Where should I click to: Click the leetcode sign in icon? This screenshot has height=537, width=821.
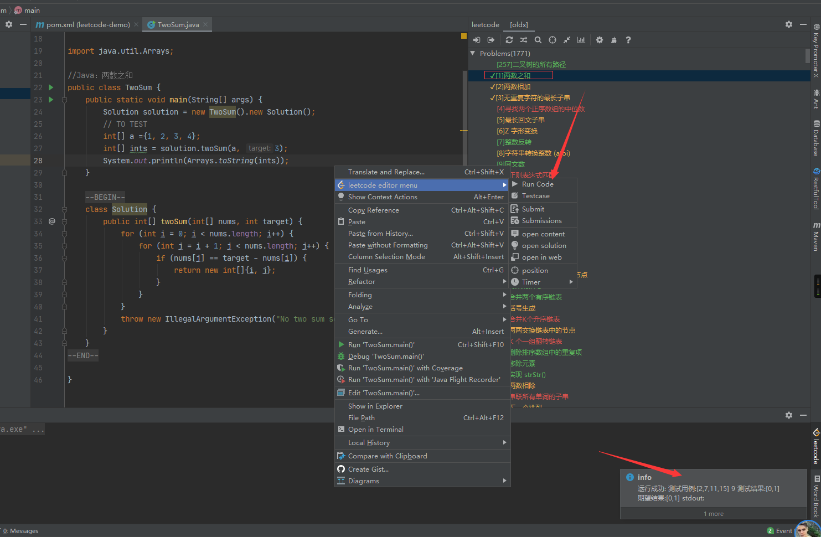click(x=477, y=40)
